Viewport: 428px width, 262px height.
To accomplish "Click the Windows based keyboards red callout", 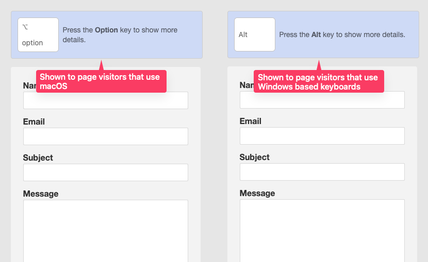I will [x=319, y=81].
